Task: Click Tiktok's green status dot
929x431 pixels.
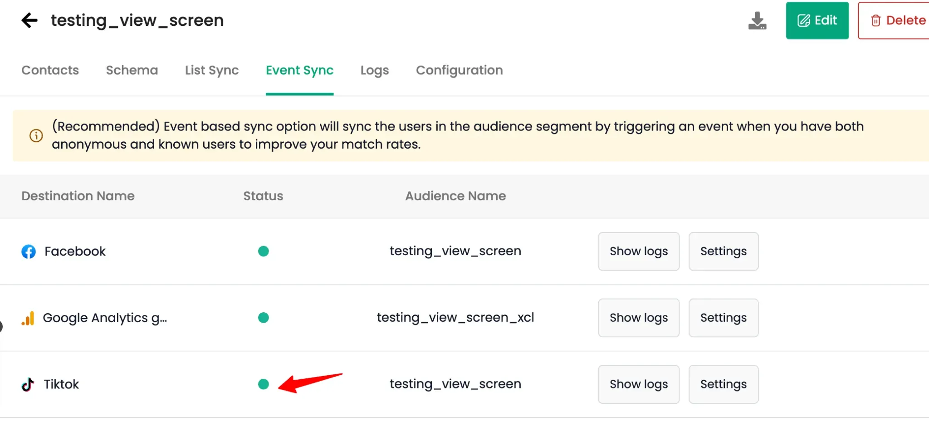Action: 264,384
